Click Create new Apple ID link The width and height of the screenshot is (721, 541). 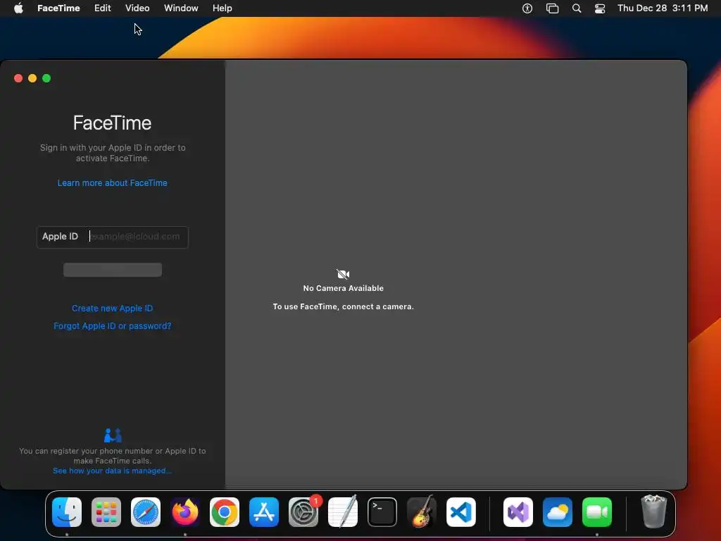pos(112,309)
